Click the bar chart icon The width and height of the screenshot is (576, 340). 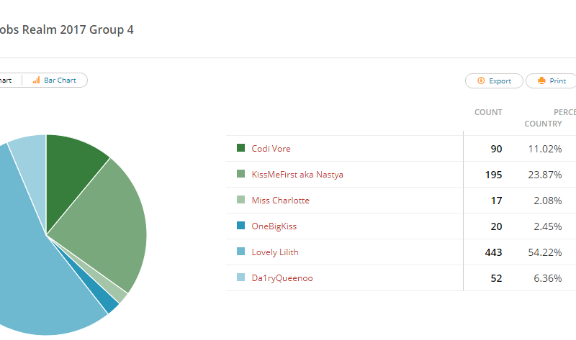36,80
